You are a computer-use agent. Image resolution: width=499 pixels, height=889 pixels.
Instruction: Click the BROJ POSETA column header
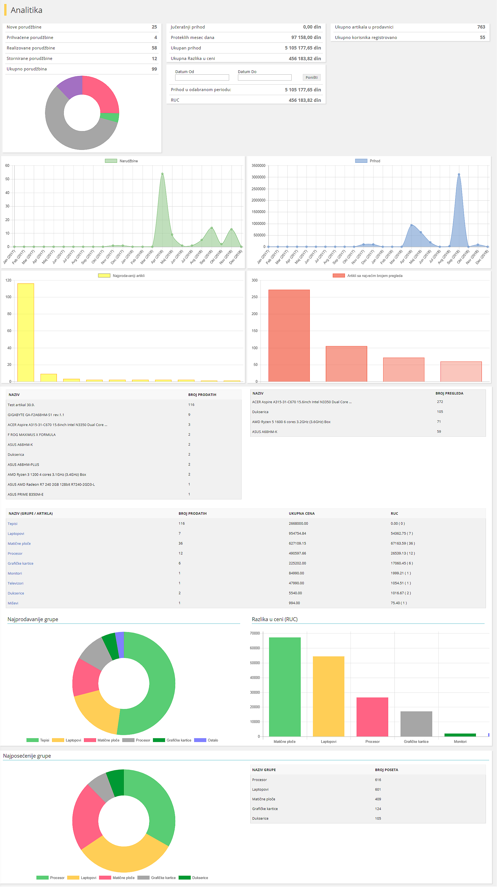(x=388, y=773)
